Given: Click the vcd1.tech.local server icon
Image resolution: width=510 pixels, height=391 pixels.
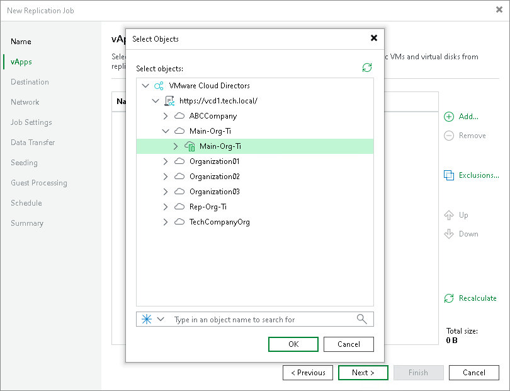Looking at the screenshot, I should click(169, 101).
